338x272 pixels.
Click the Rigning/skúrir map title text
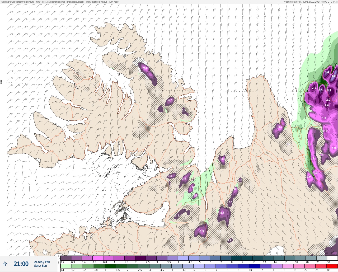tap(60, 2)
